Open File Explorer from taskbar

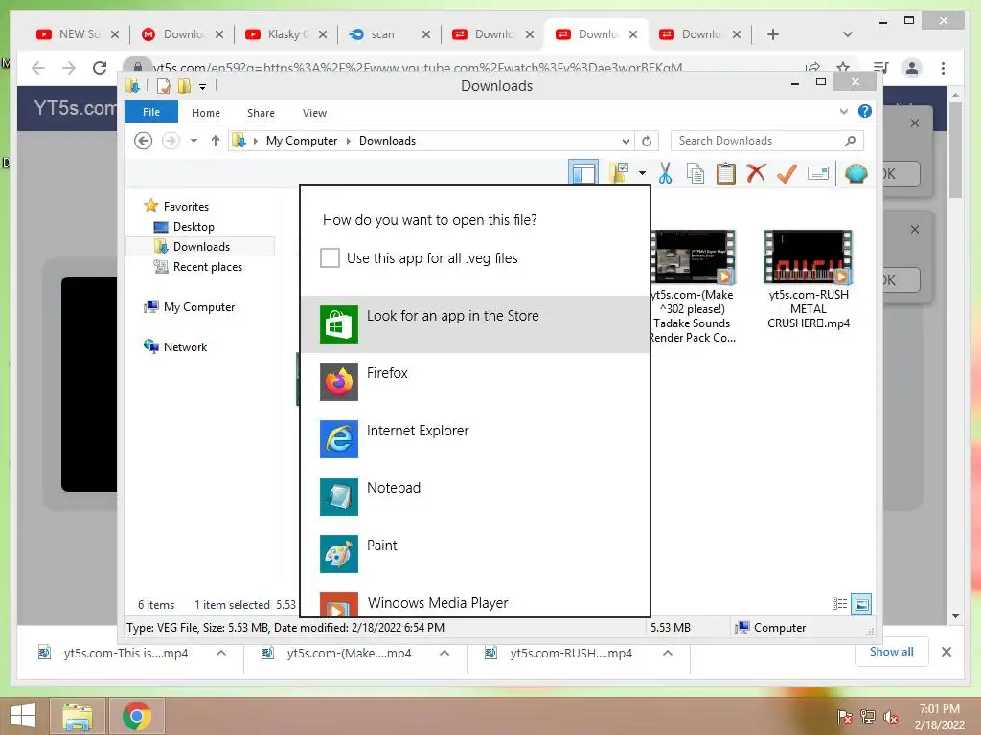[x=78, y=716]
